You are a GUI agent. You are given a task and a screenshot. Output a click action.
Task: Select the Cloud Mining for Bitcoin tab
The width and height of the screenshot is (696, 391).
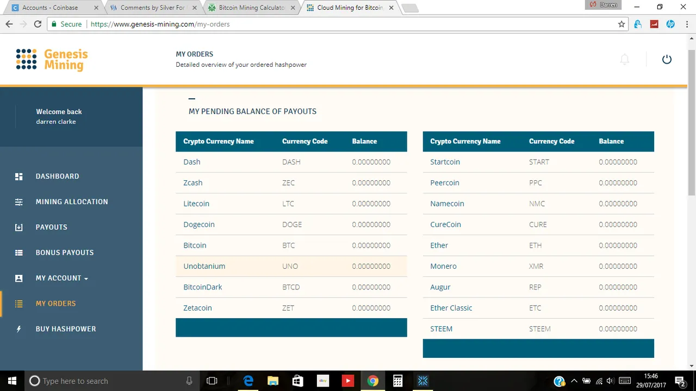tap(350, 8)
